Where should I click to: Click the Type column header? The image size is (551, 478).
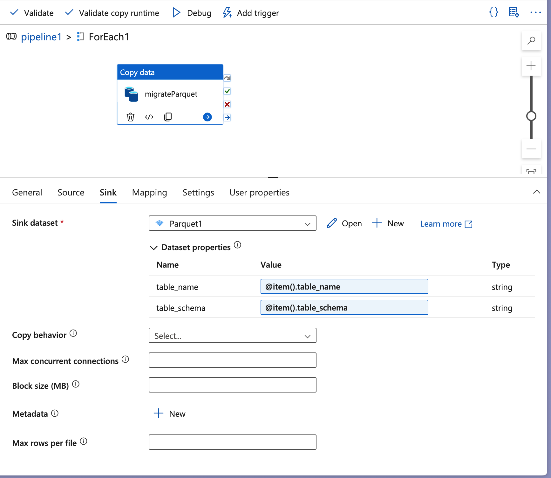tap(501, 265)
